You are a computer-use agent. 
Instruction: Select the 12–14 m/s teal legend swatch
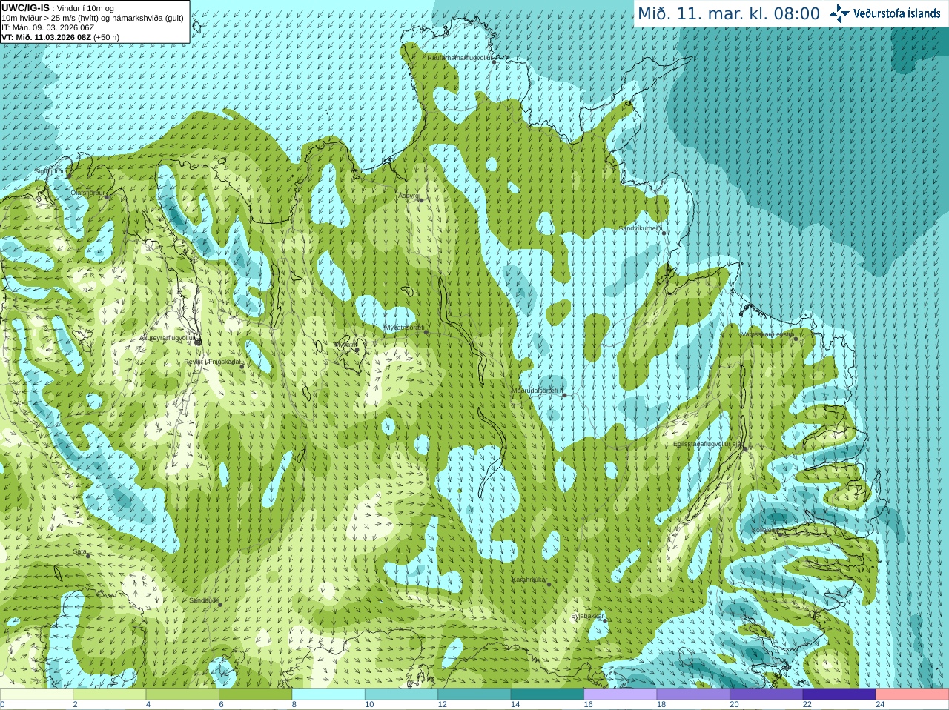point(474,694)
